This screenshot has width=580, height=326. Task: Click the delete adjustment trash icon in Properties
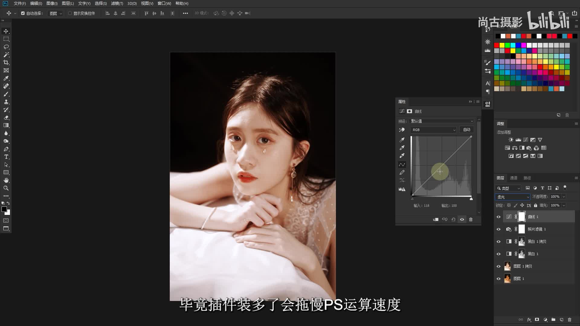[471, 219]
